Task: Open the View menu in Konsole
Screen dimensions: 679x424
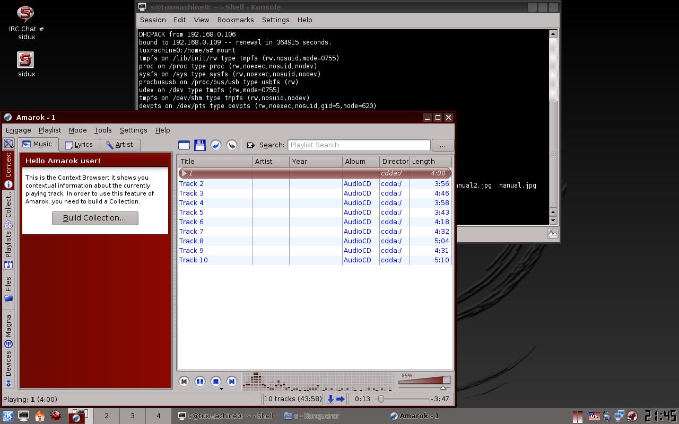Action: tap(201, 20)
